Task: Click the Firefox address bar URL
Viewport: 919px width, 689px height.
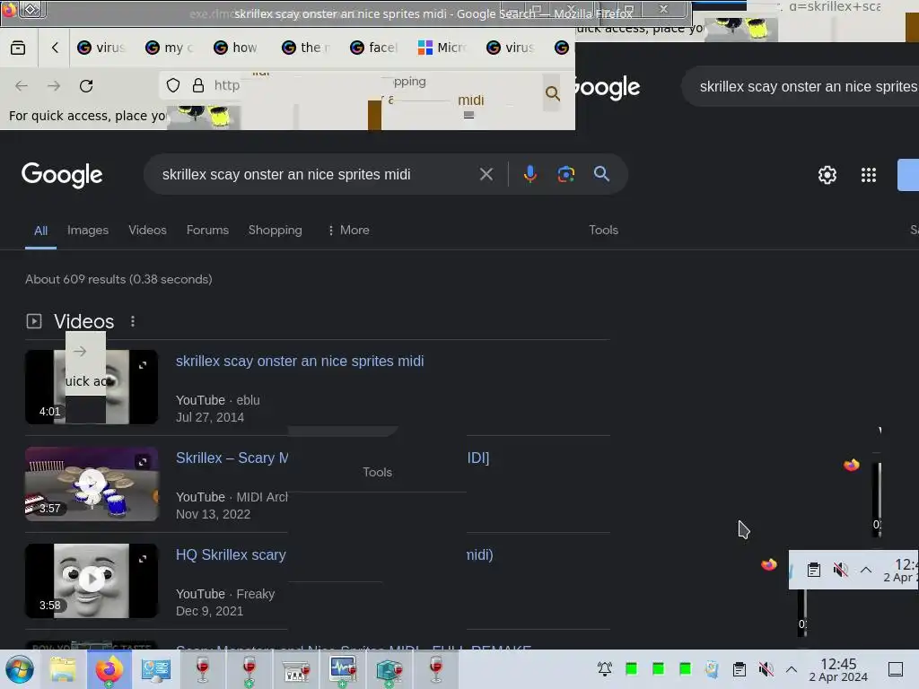Action: coord(227,85)
